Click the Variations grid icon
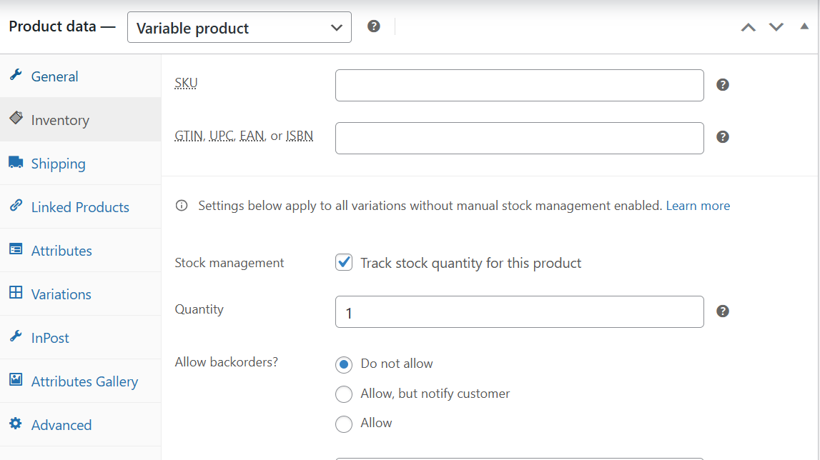 (x=16, y=293)
